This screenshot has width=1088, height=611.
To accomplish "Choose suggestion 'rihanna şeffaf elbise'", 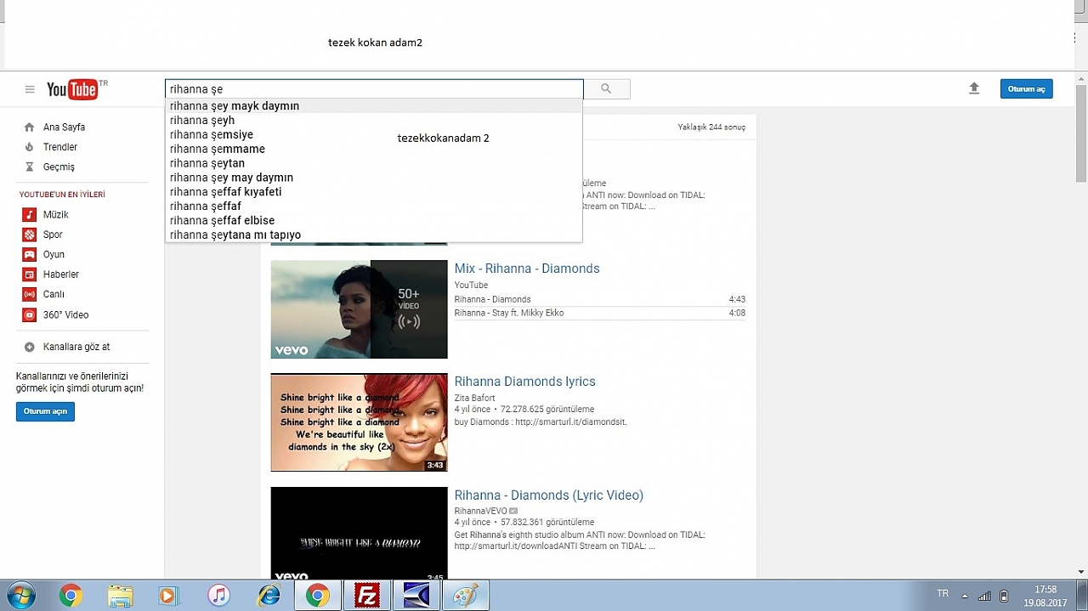I will point(374,220).
